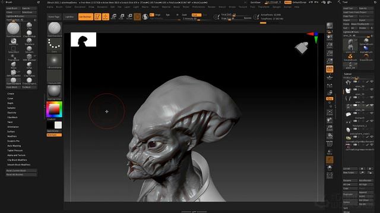Click the Duplicate subtool button

pyautogui.click(x=350, y=194)
